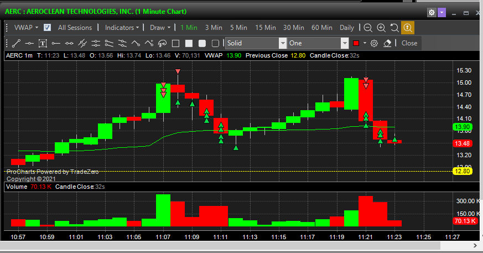The width and height of the screenshot is (483, 253).
Task: Select the two-point segment line tool
Action: click(x=69, y=43)
